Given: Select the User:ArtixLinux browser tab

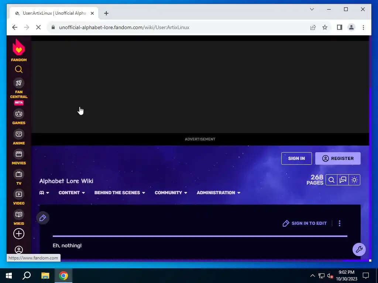Looking at the screenshot, I should pyautogui.click(x=54, y=13).
